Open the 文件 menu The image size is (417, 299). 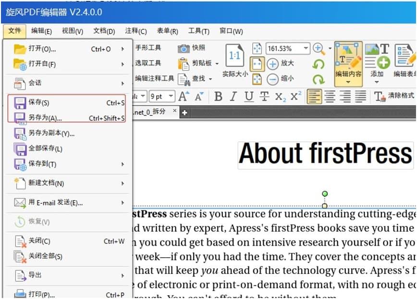(x=14, y=31)
